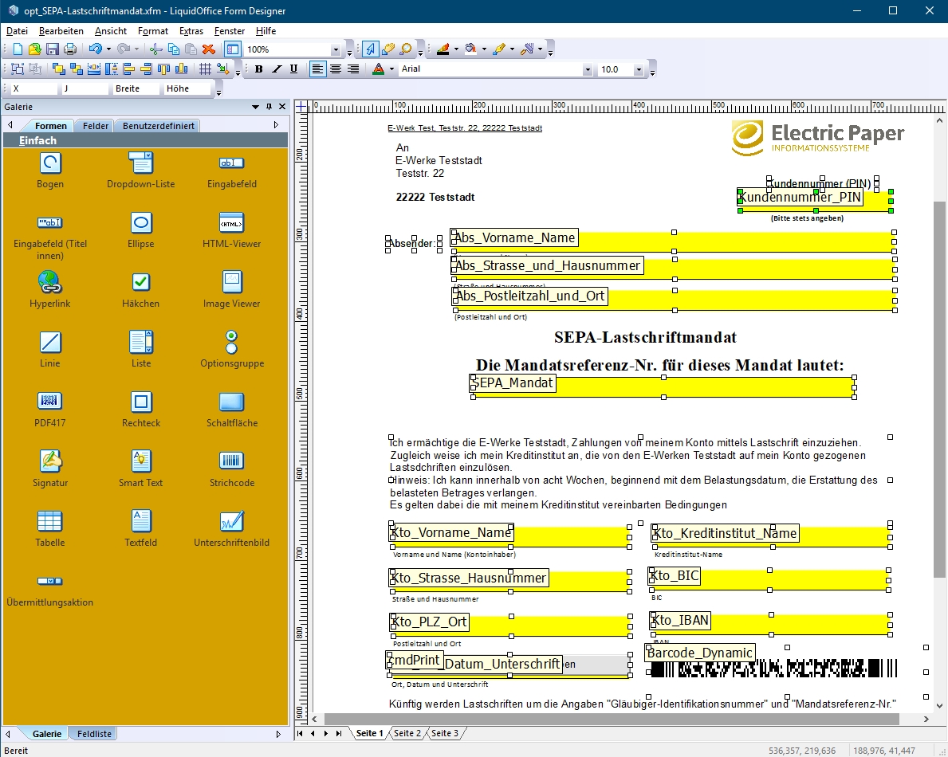
Task: Select the Signatur gallery item
Action: [50, 470]
